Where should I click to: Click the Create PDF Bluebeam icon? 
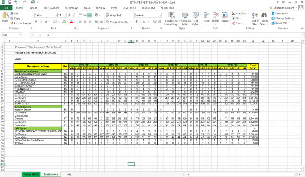coord(273,13)
